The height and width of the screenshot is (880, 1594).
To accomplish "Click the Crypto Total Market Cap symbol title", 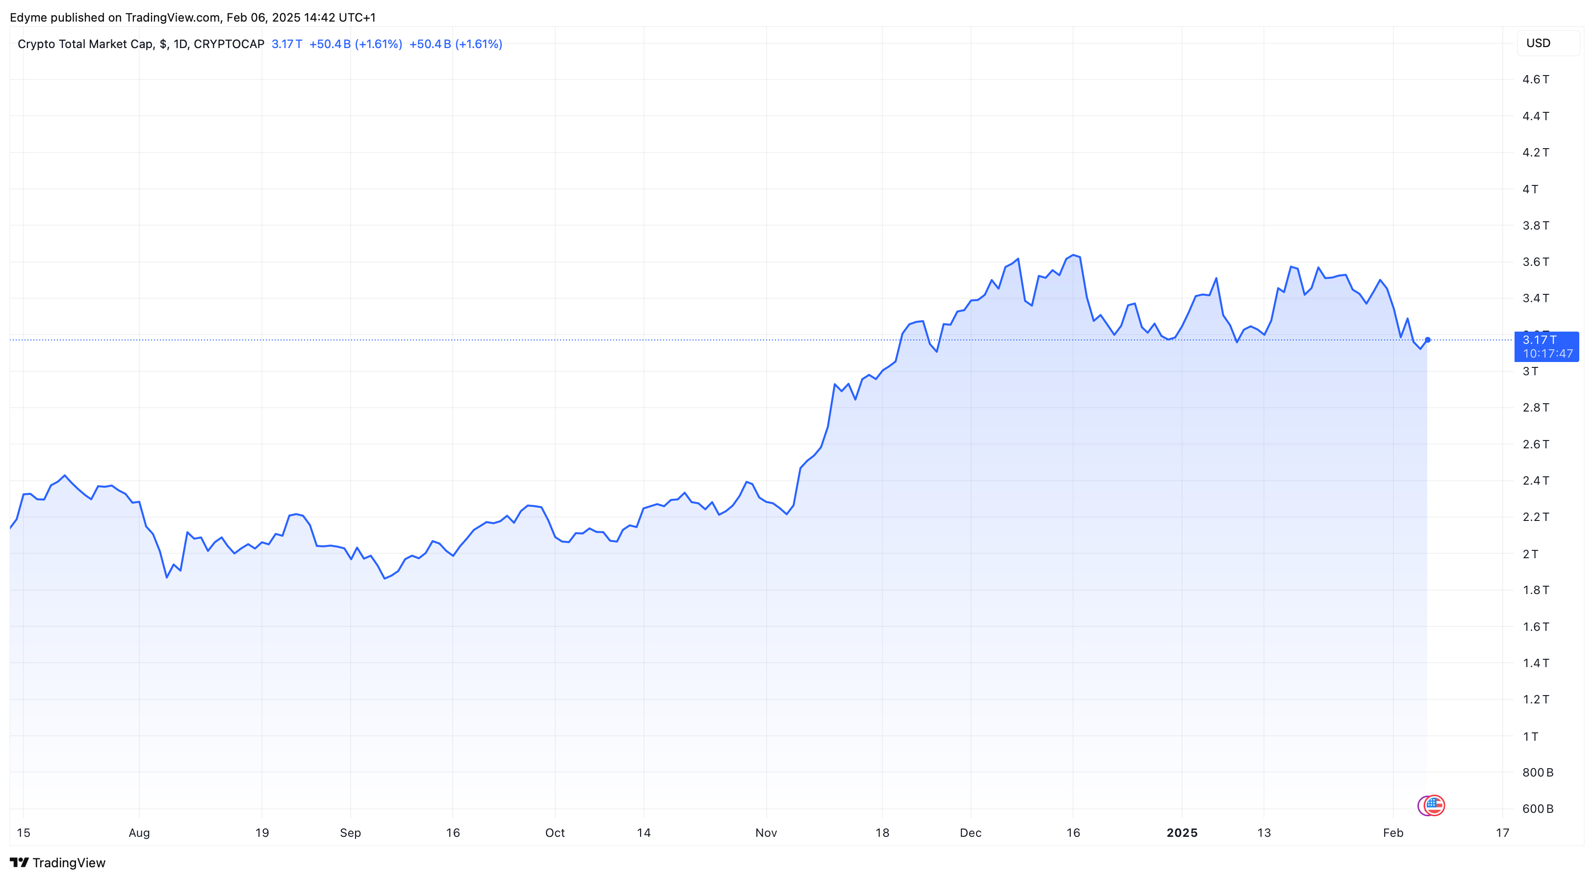I will pos(141,44).
